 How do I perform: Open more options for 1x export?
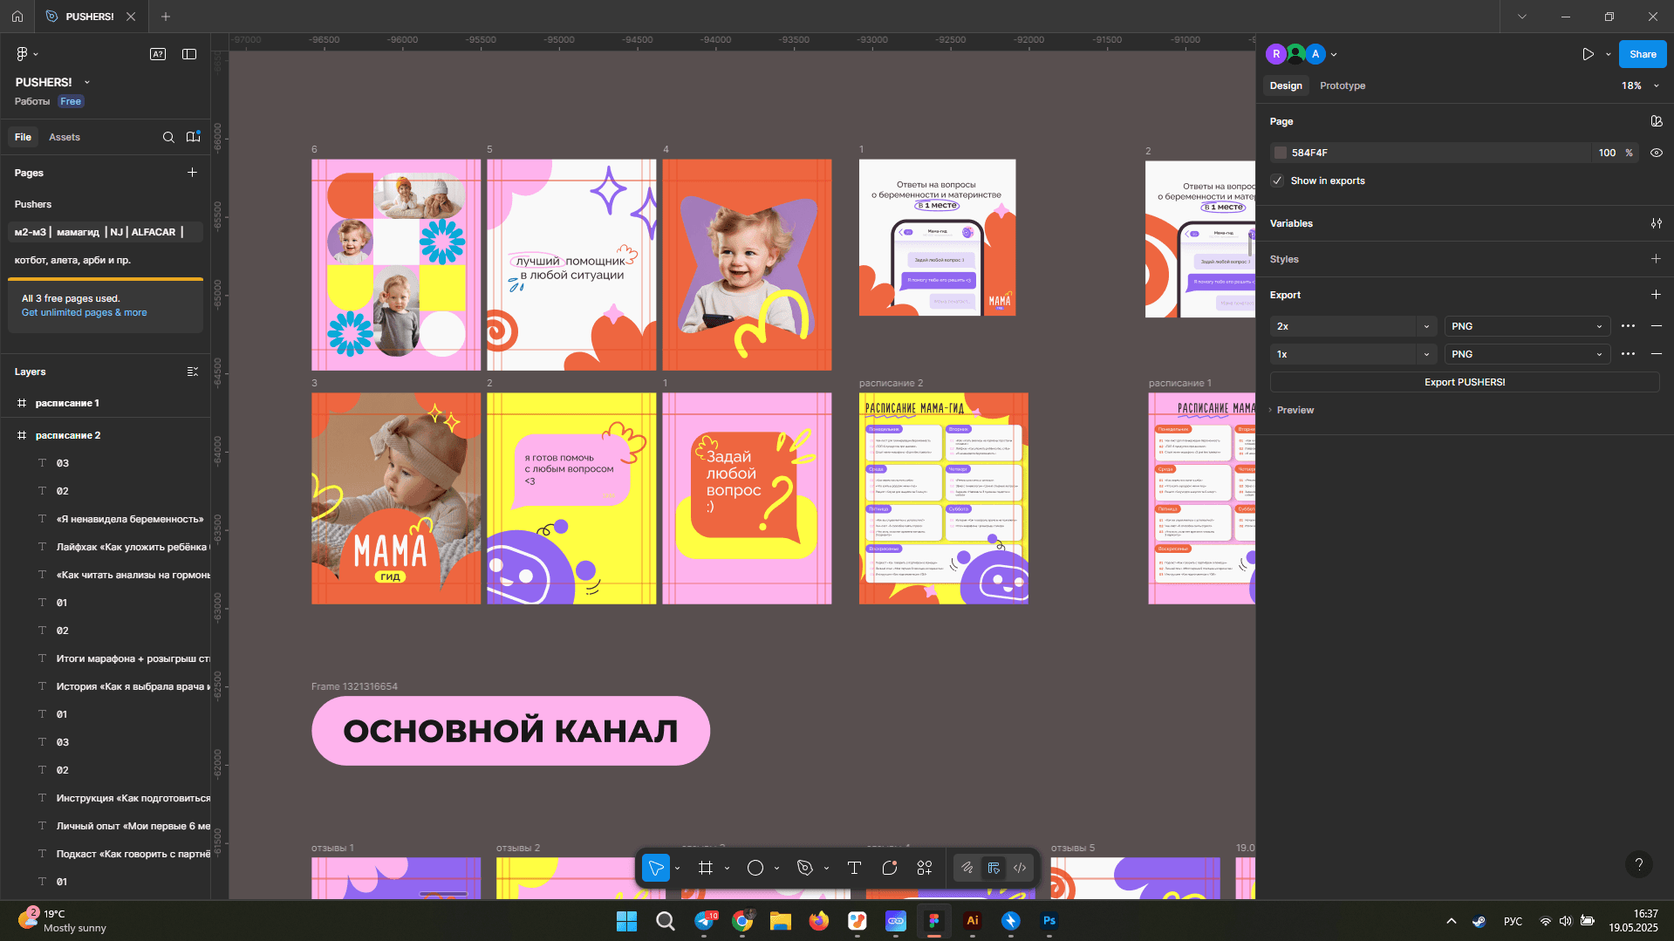(1628, 354)
